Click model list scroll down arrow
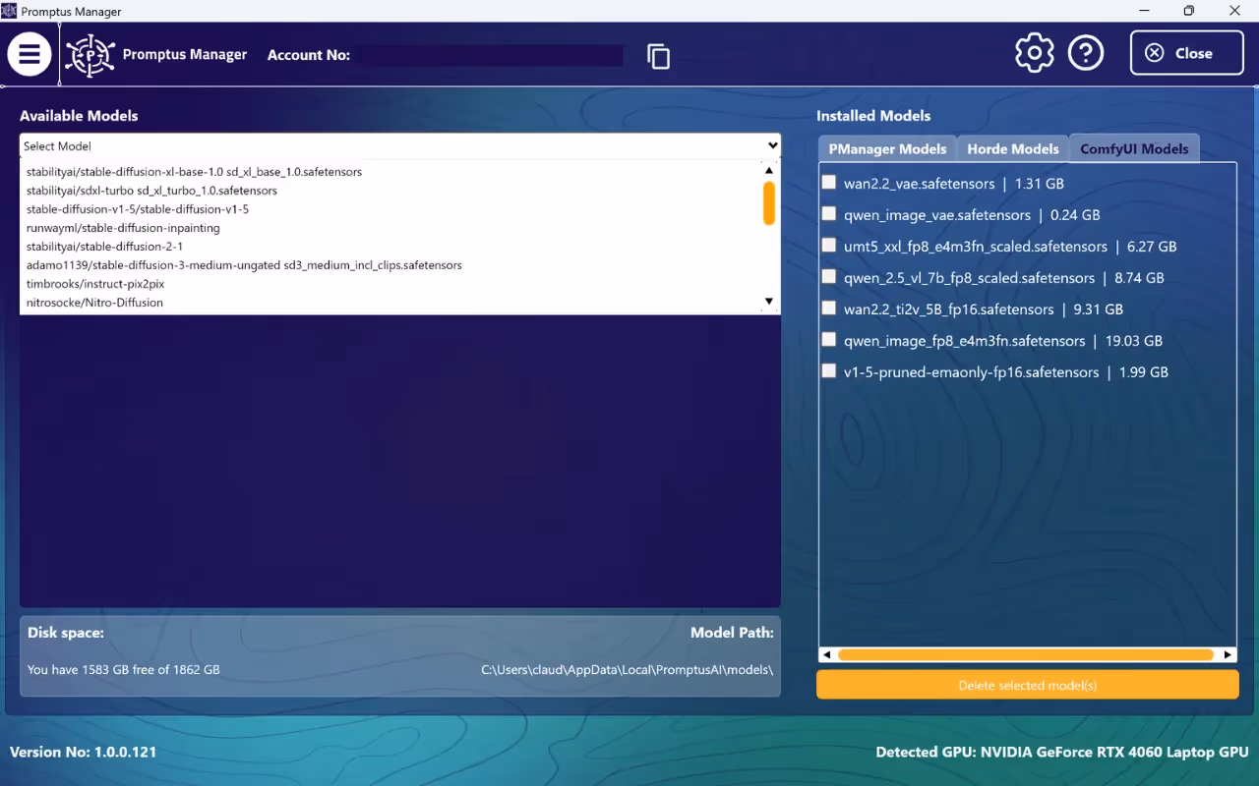This screenshot has width=1259, height=786. [769, 302]
